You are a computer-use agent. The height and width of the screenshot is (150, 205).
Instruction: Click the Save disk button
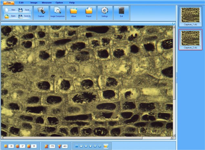[x=25, y=10]
